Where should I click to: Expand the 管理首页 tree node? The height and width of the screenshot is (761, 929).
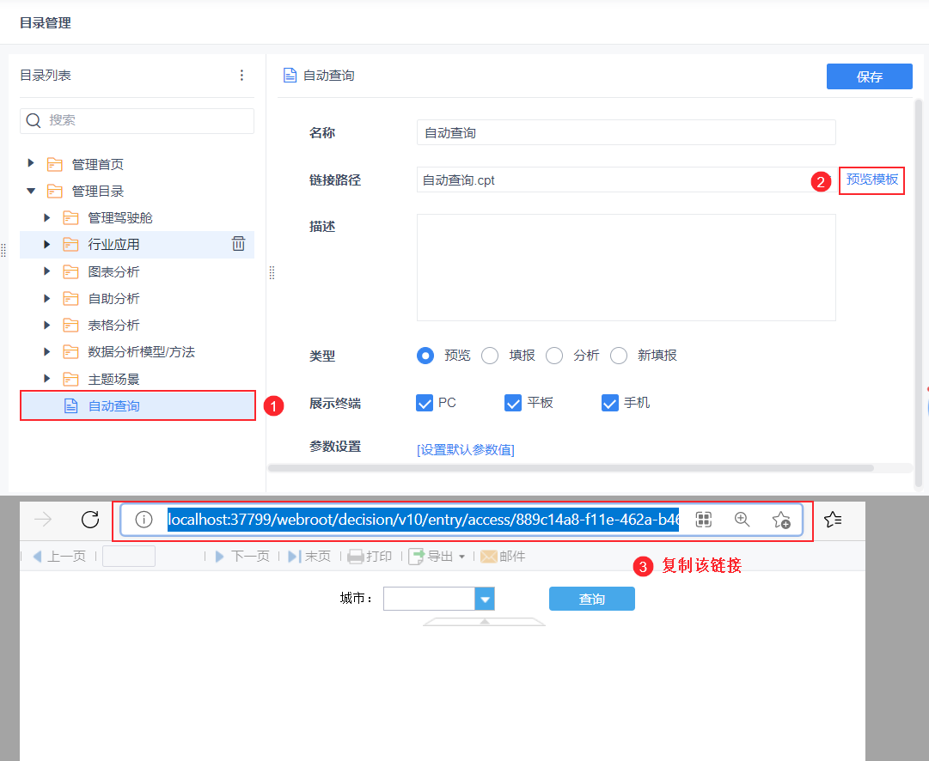31,163
